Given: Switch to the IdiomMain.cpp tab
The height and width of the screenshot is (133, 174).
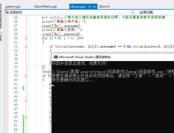Looking at the screenshot, I should click(46, 6).
